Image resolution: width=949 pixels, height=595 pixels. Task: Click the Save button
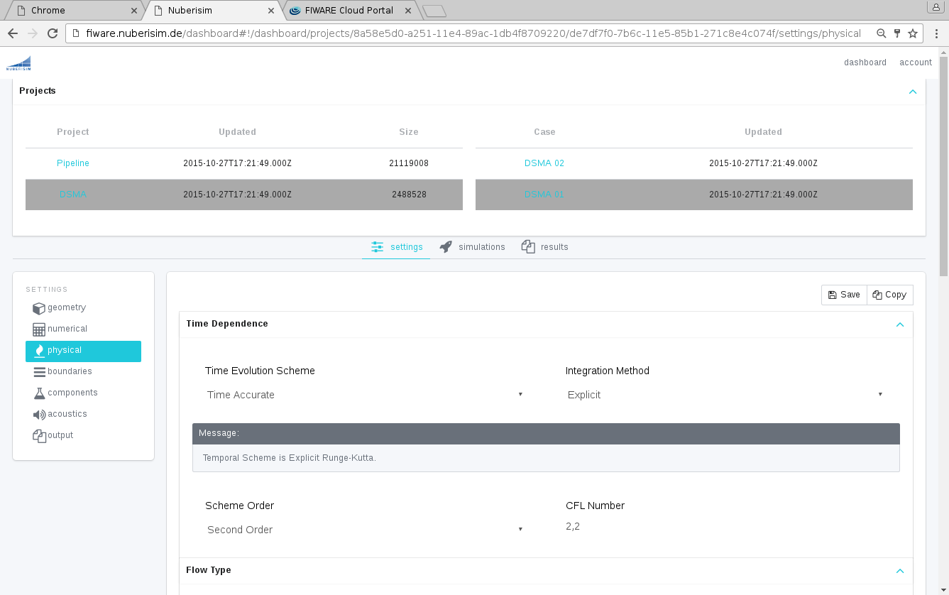844,295
